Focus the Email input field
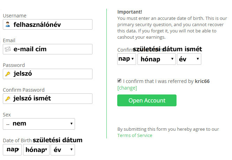232x160 pixels. click(x=52, y=49)
